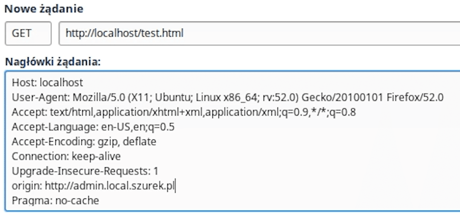
Task: Click the Accept: text/html header line
Action: pyautogui.click(x=184, y=112)
